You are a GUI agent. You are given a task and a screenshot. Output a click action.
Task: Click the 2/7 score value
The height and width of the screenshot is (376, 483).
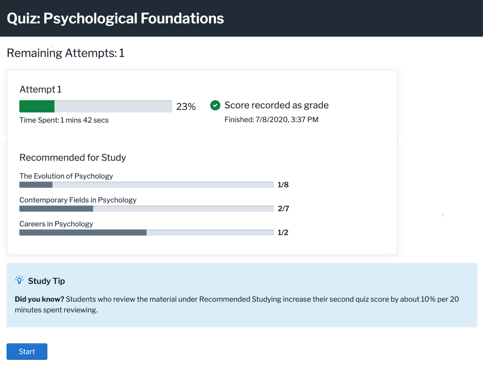point(283,209)
